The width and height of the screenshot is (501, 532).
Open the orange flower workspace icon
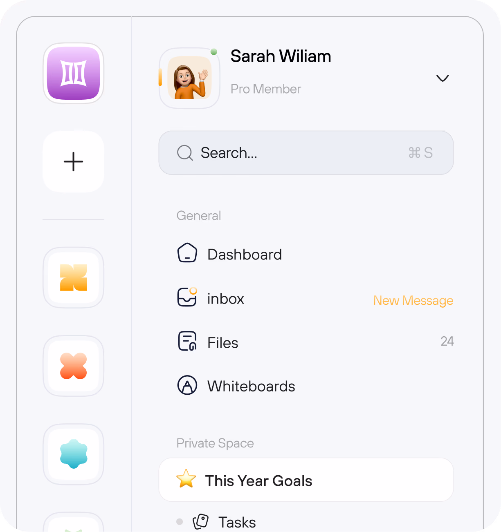click(x=74, y=366)
